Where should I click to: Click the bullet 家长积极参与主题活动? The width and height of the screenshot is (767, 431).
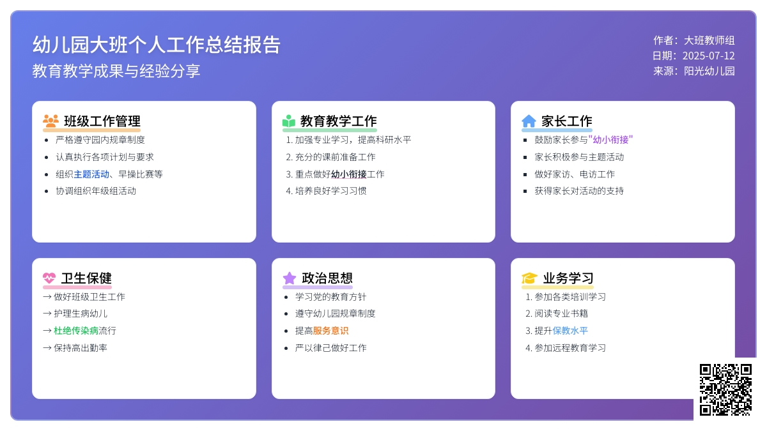579,156
